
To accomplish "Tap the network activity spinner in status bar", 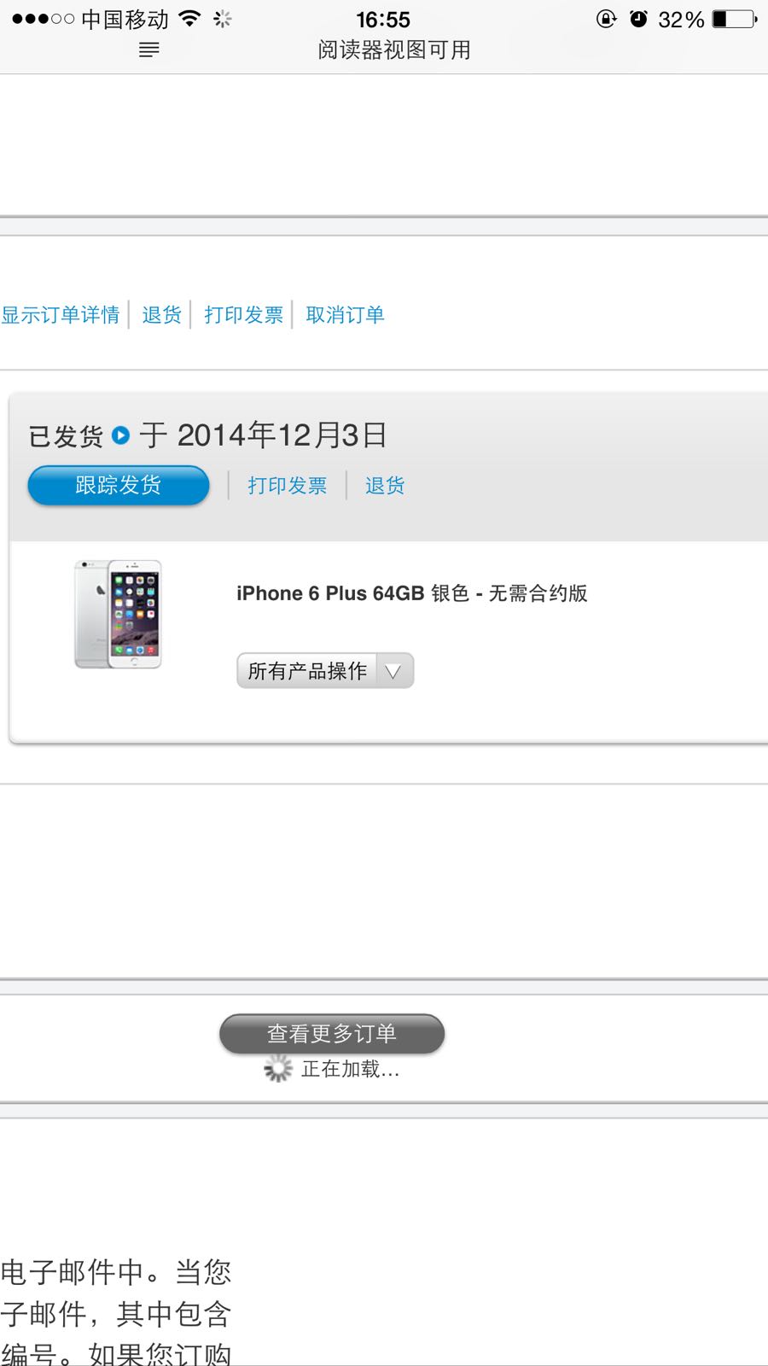I will click(223, 19).
